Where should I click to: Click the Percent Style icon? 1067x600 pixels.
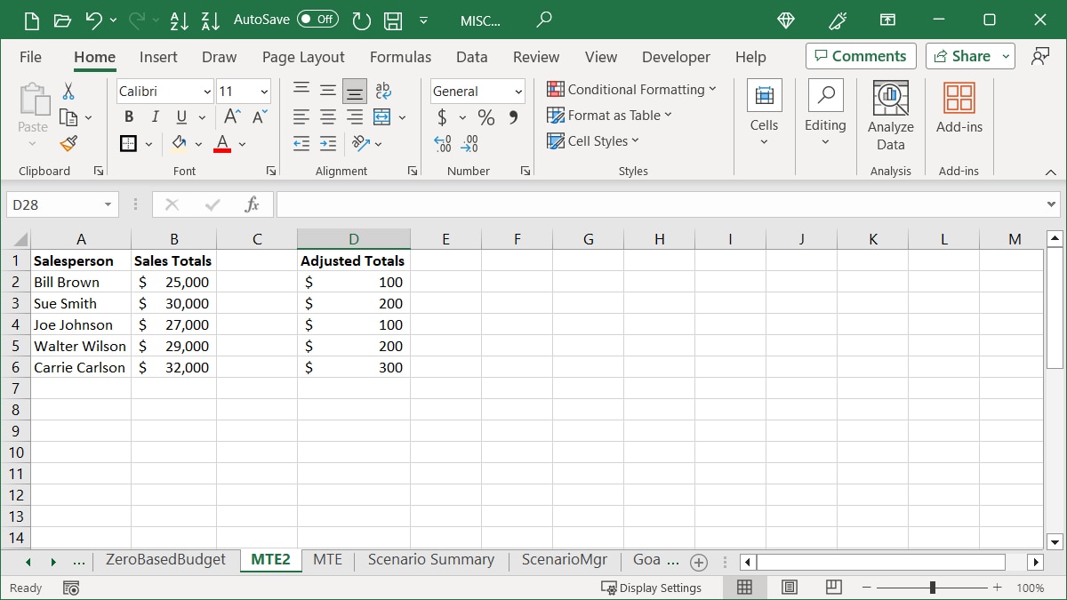[485, 116]
